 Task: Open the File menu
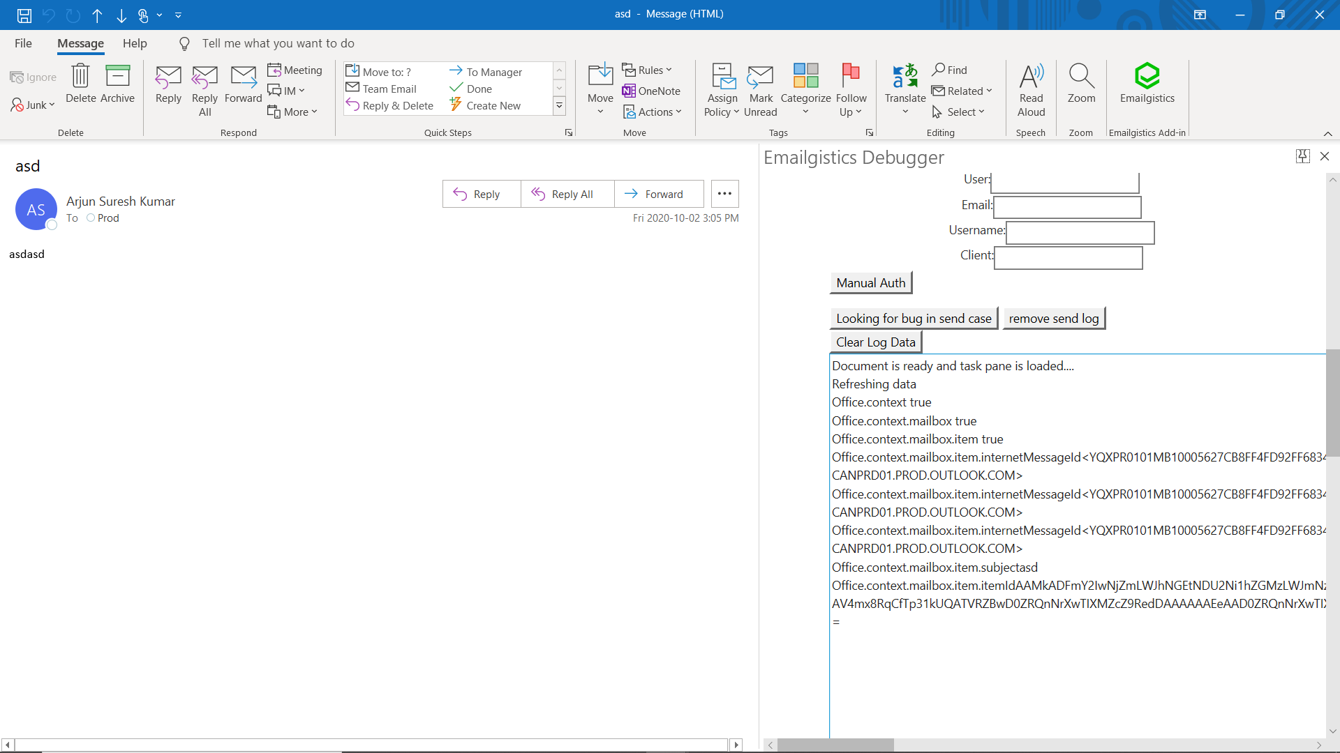(23, 43)
